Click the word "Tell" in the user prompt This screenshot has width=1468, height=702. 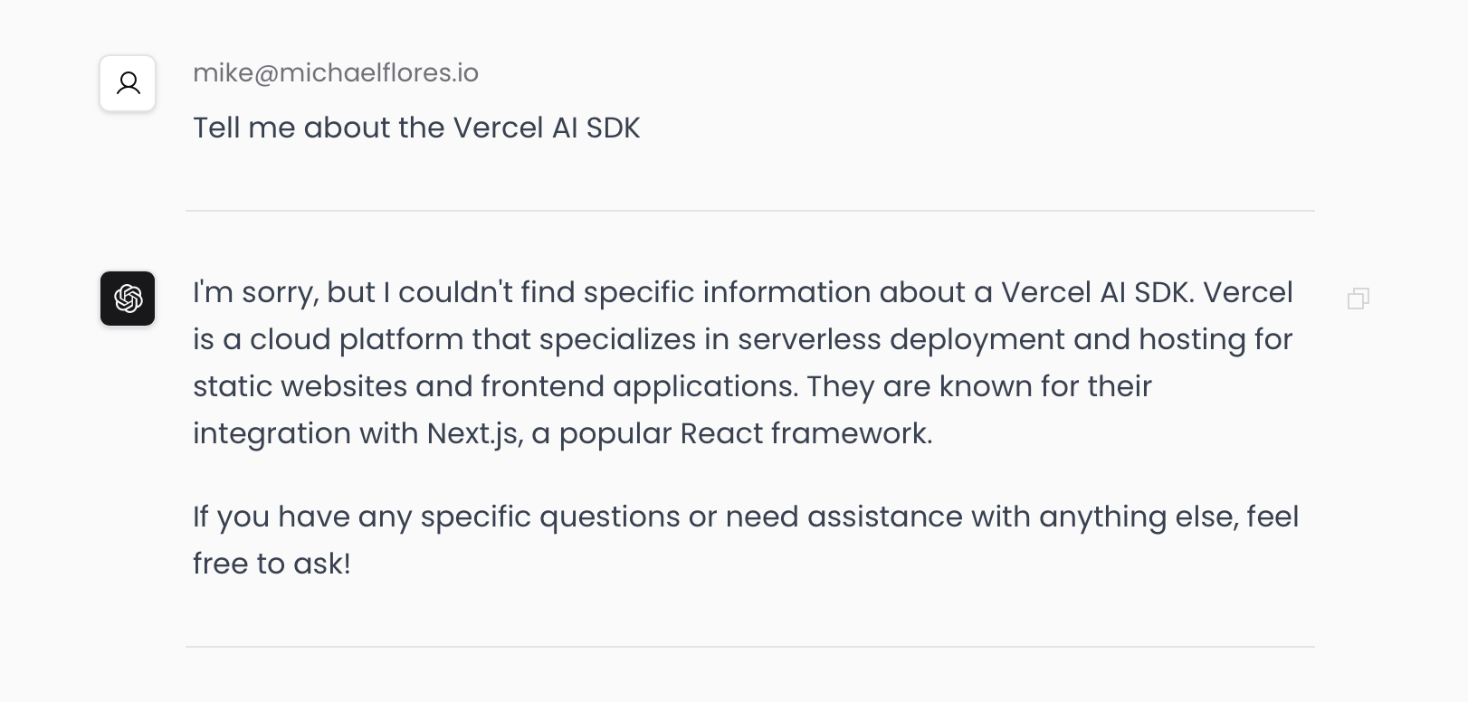point(216,128)
